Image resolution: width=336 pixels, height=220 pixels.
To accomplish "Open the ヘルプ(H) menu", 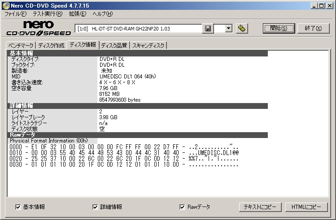I will pyautogui.click(x=102, y=14).
